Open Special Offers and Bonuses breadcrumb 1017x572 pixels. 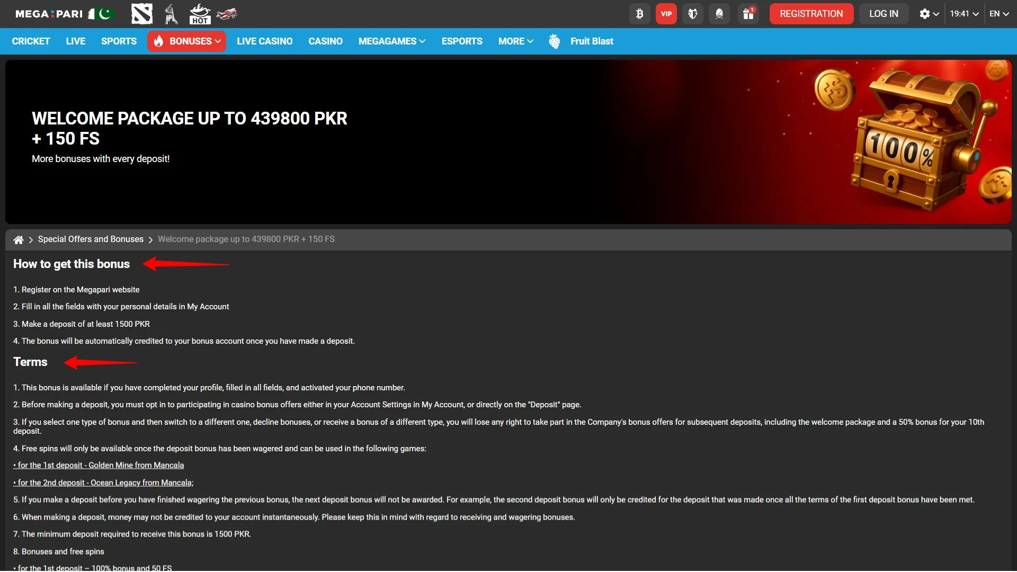click(x=91, y=239)
